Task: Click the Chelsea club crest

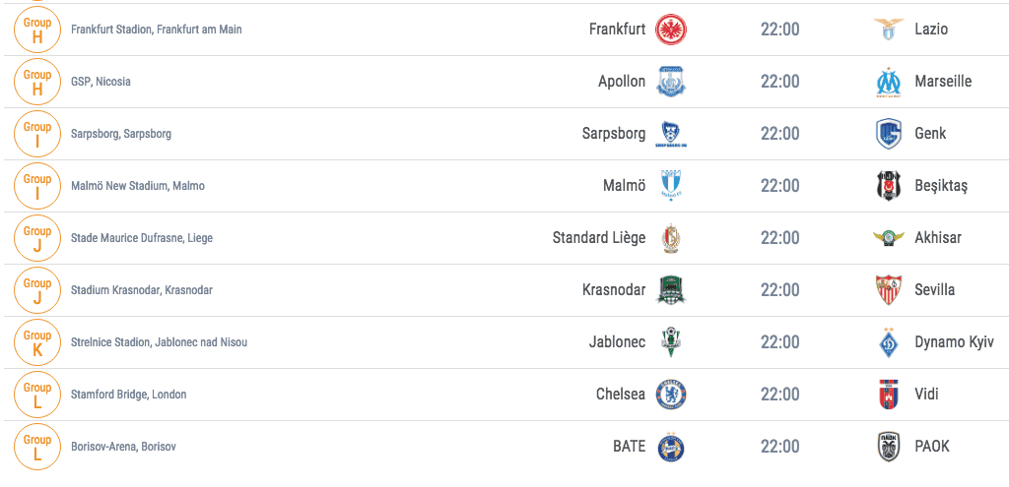Action: pyautogui.click(x=670, y=395)
